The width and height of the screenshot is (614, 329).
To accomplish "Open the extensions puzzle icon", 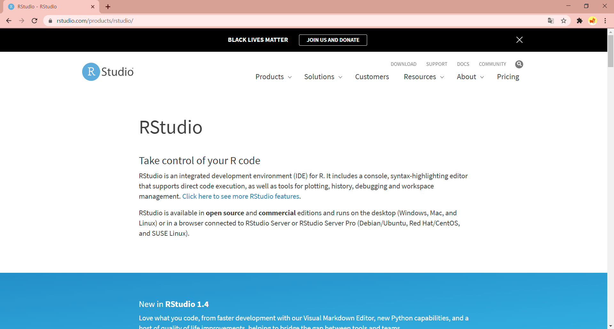I will [579, 21].
